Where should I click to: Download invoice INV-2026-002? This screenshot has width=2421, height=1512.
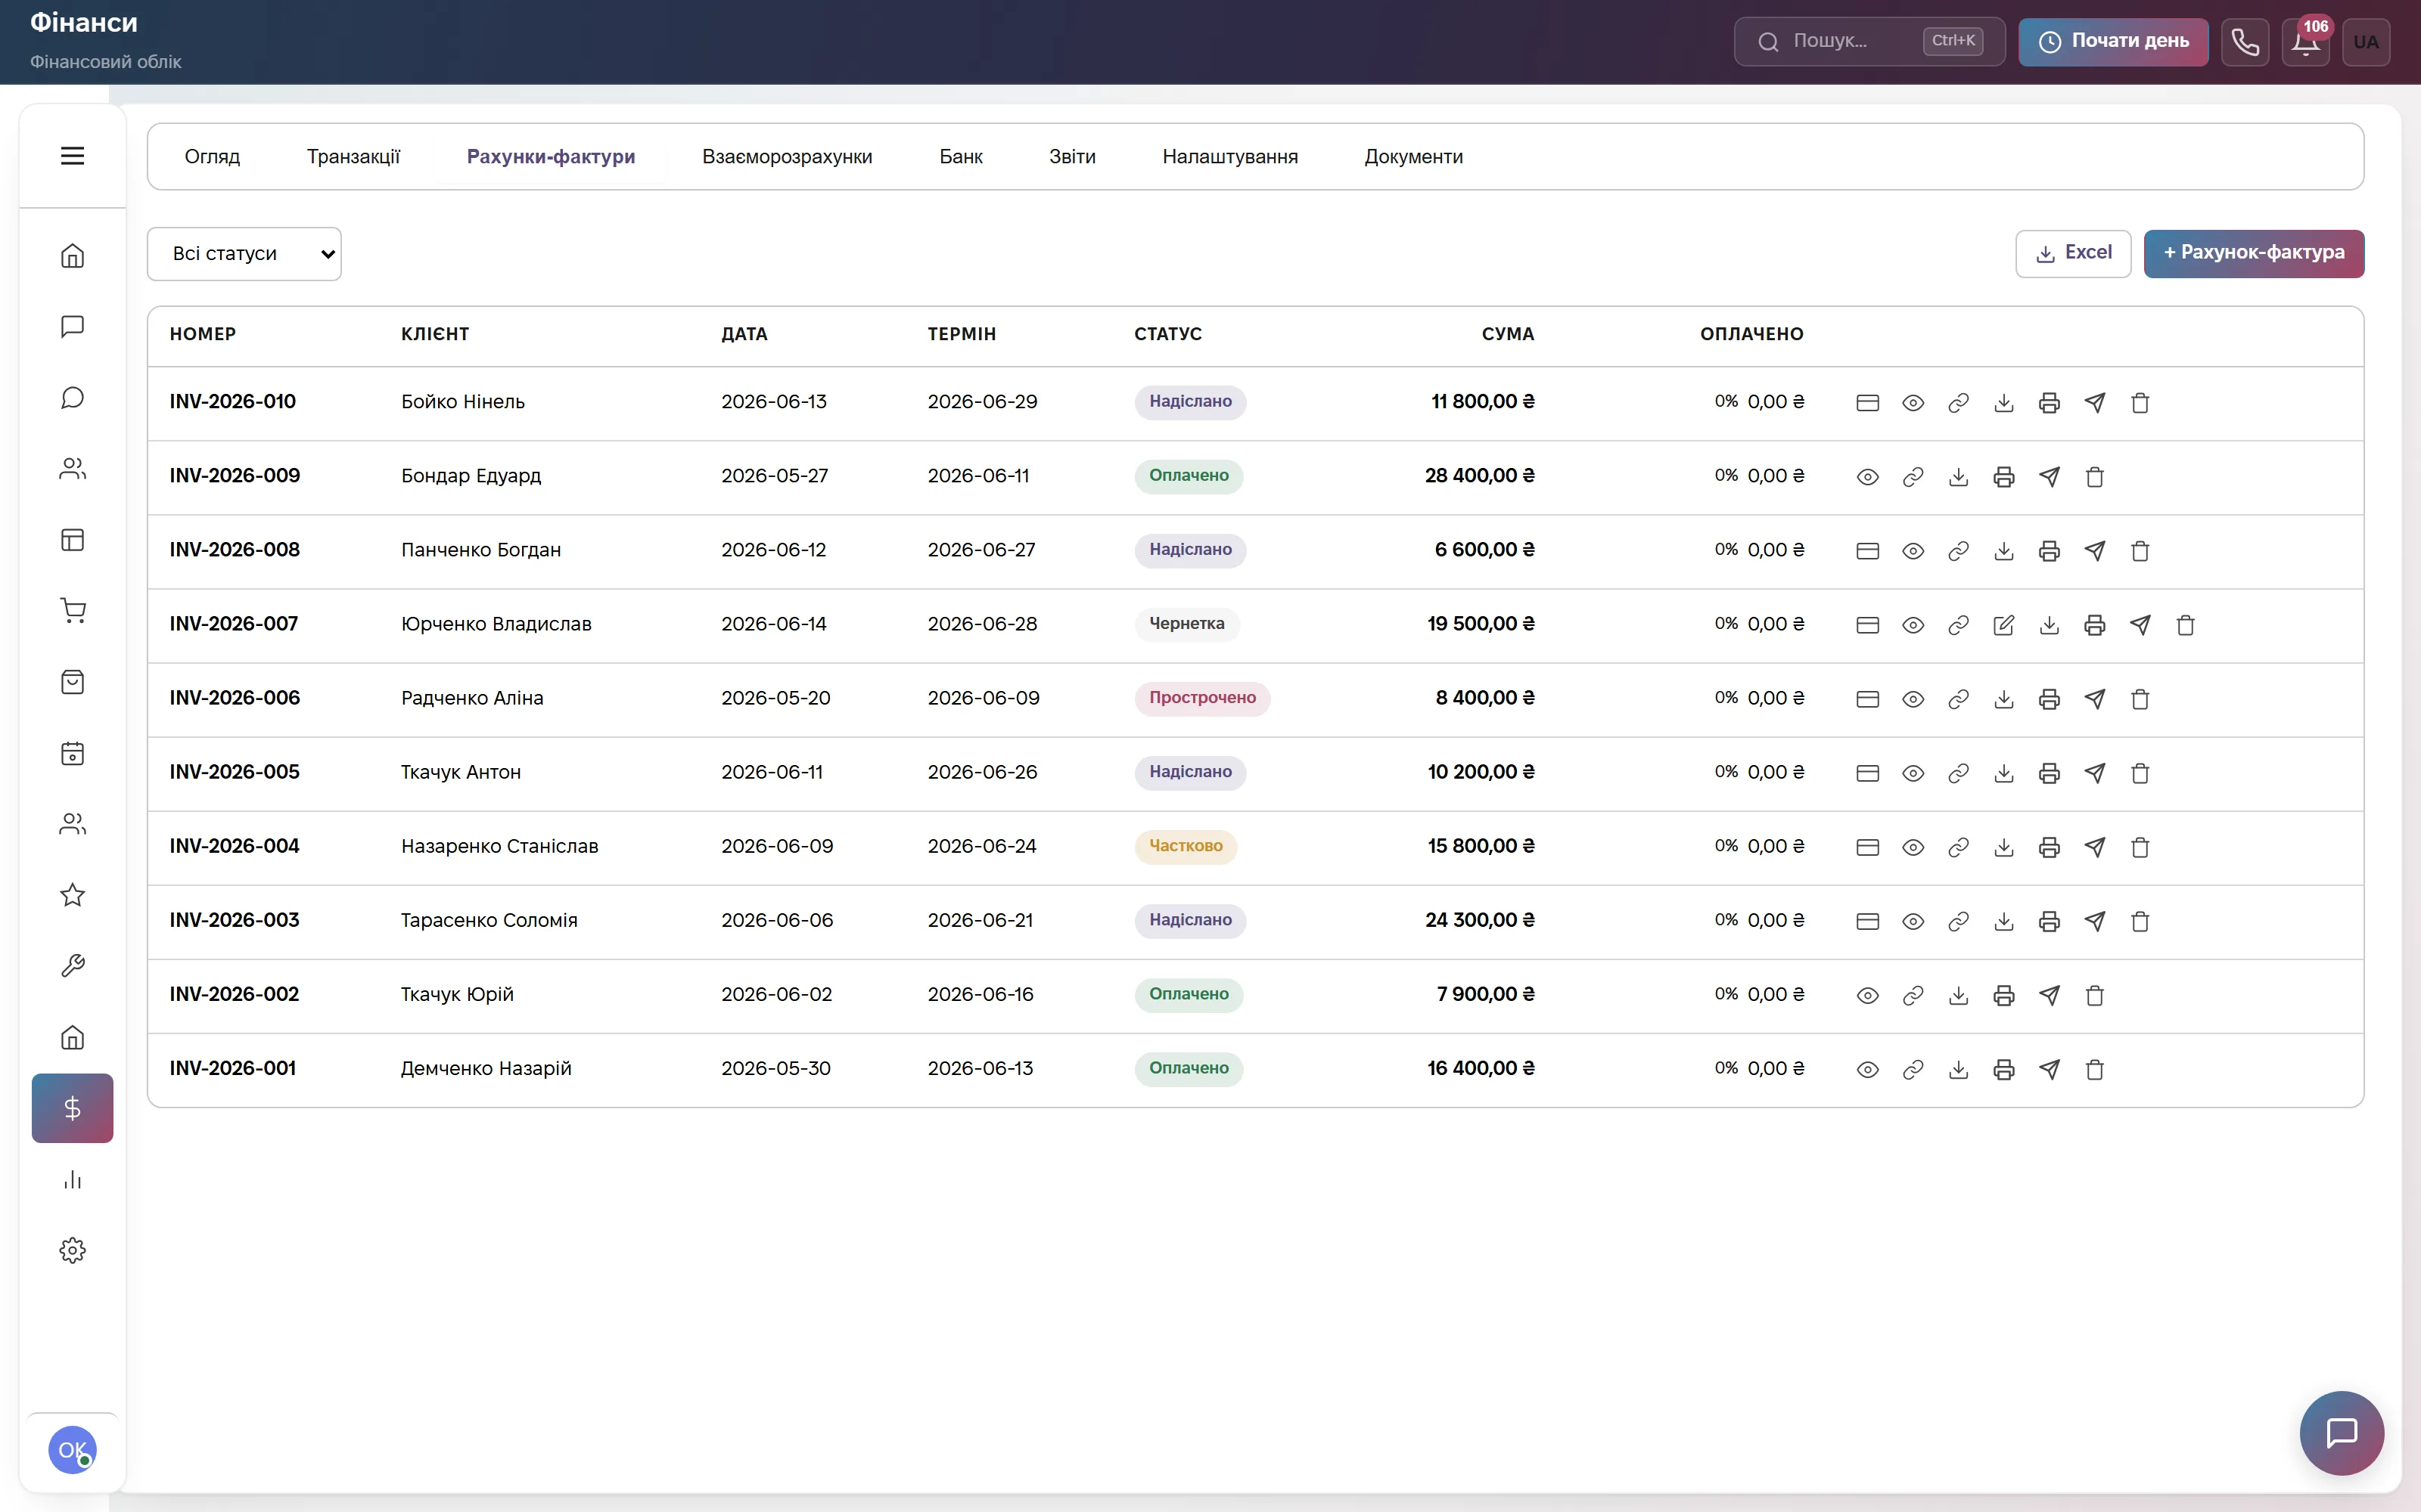click(1958, 995)
